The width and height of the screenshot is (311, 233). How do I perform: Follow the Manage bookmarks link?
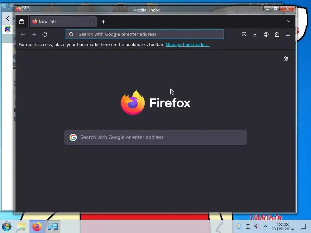point(187,45)
